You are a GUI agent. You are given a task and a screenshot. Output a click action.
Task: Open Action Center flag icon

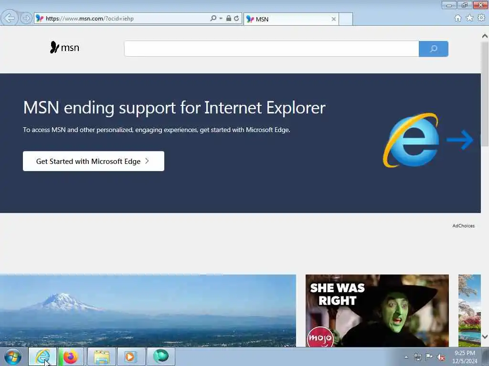[429, 356]
